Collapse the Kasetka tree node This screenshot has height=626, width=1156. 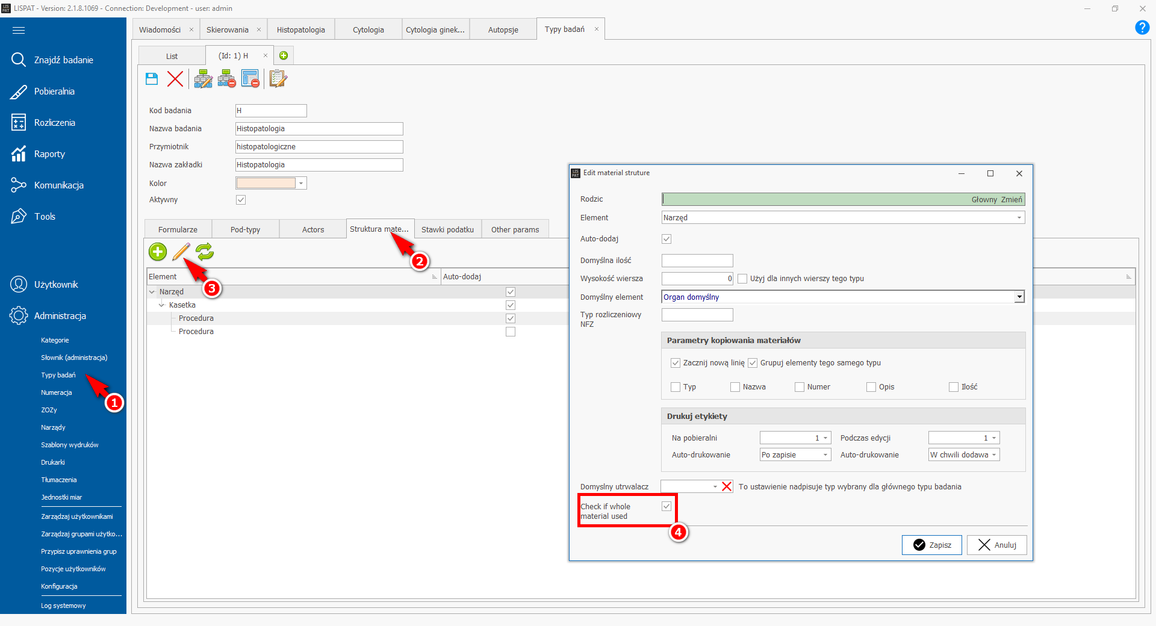[x=161, y=305]
